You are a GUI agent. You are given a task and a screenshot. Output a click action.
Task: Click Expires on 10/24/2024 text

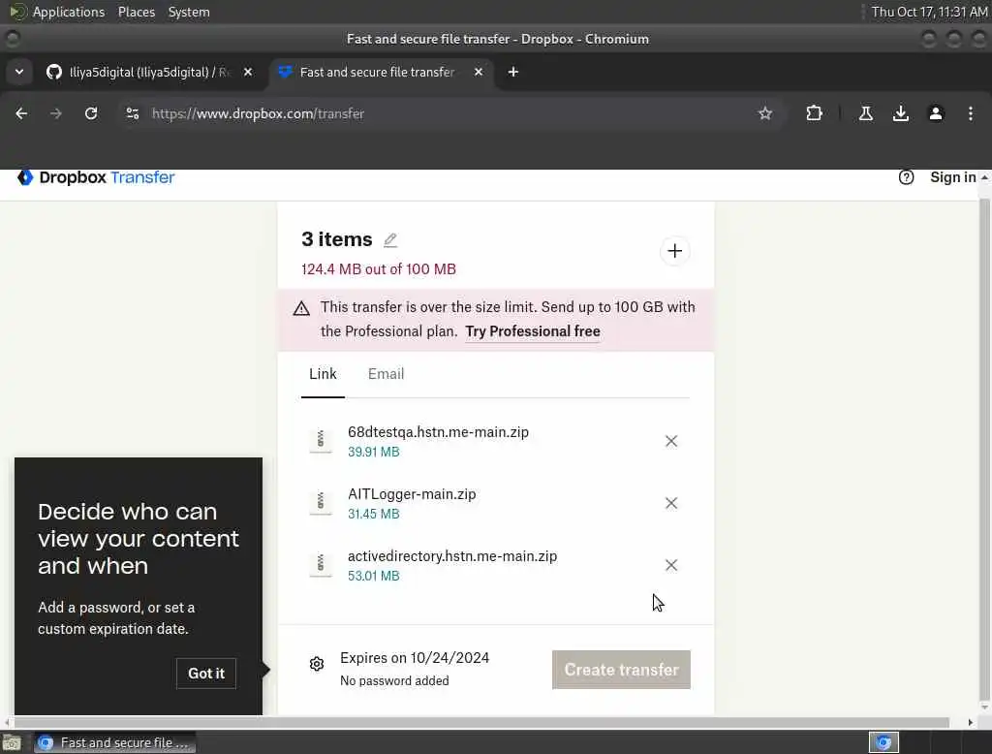(415, 658)
